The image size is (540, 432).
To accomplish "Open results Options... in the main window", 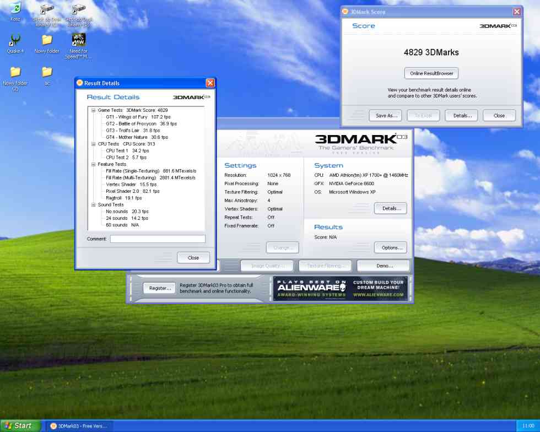I will [391, 248].
